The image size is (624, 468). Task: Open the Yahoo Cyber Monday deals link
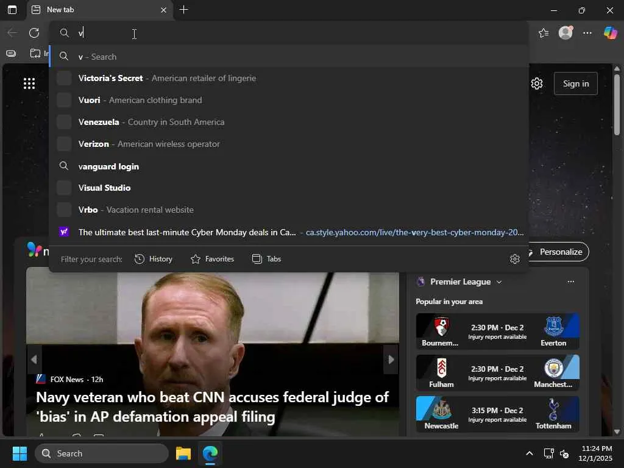click(289, 232)
